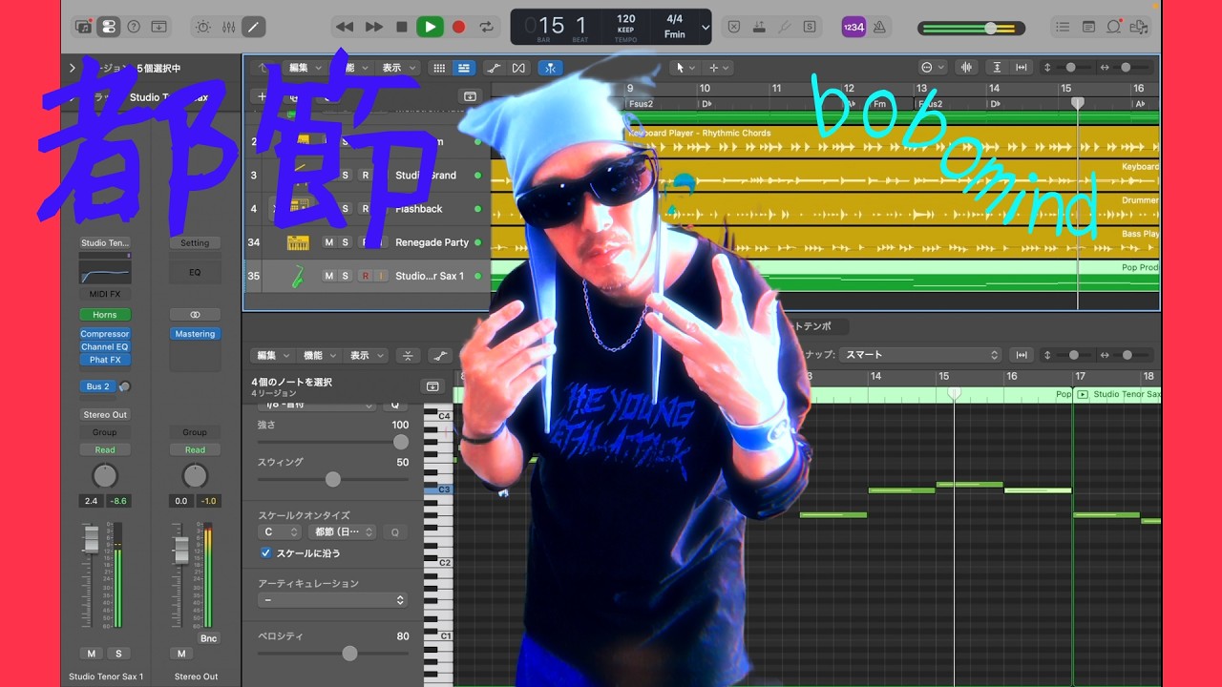Toggle waveform zoom icon

click(967, 68)
